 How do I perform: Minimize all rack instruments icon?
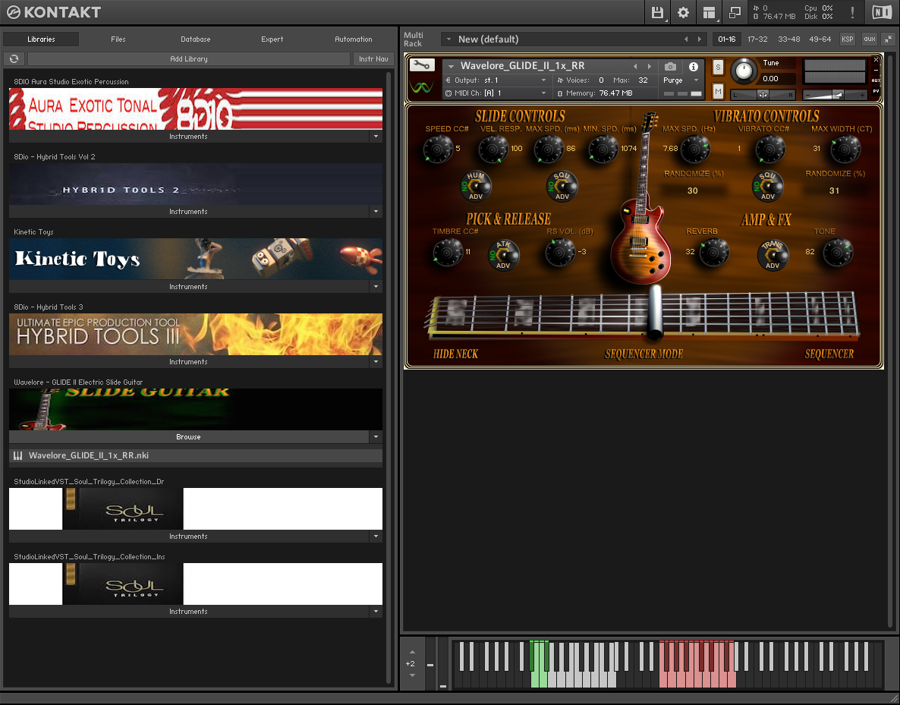(x=888, y=39)
